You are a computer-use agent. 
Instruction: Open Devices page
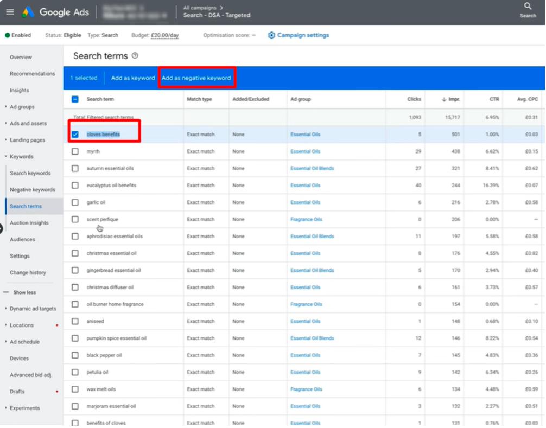point(19,359)
